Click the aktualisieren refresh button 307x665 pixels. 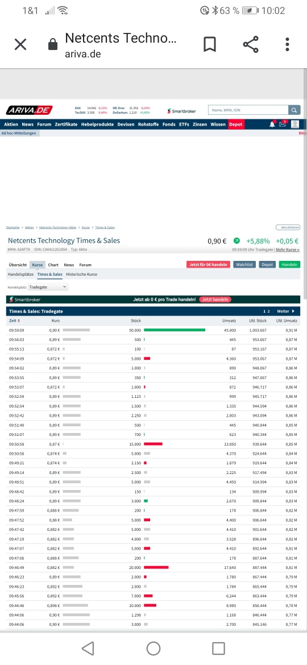[288, 227]
